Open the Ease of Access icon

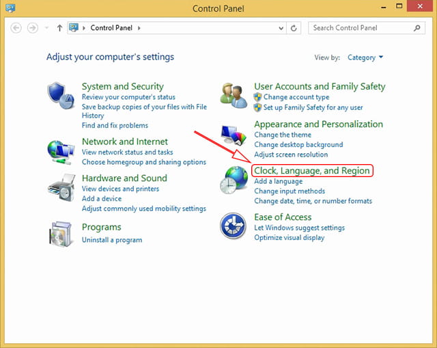(233, 226)
